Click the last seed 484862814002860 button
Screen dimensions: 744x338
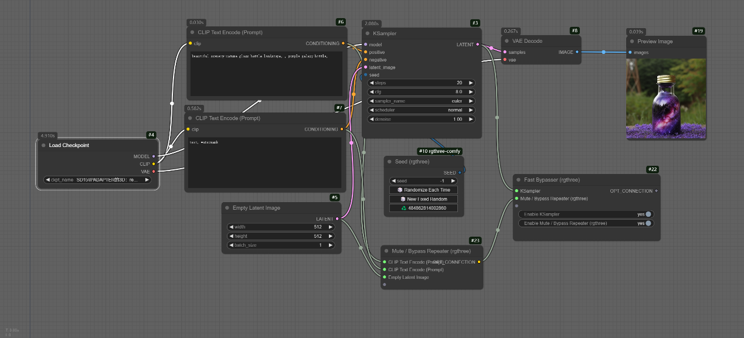click(x=423, y=208)
